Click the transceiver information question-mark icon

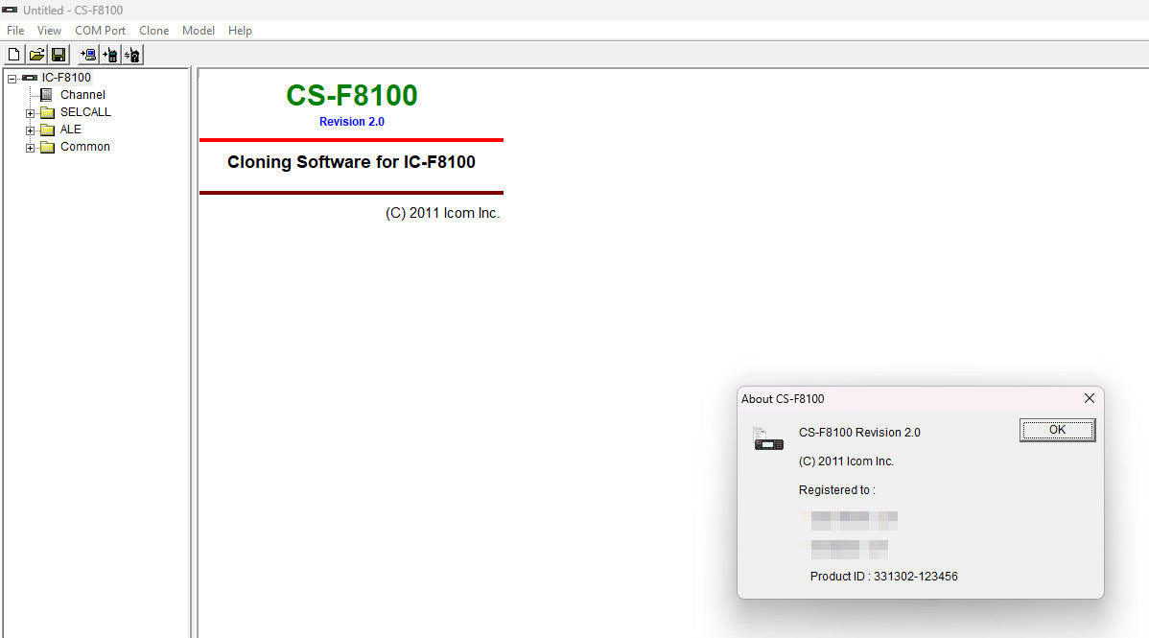click(x=132, y=55)
